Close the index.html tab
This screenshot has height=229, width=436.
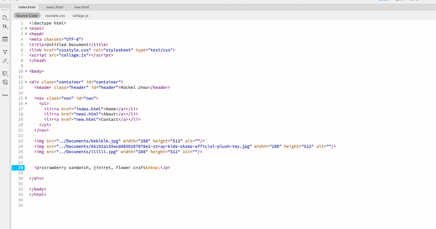point(14,7)
